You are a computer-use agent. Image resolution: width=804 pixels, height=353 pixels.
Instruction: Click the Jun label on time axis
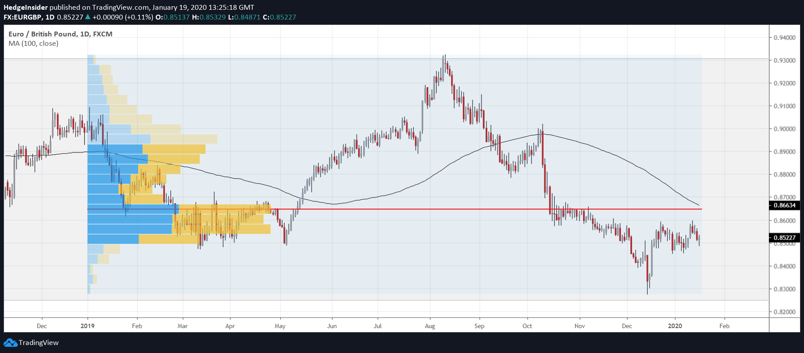tap(332, 326)
